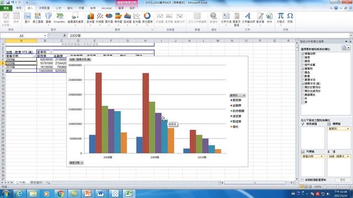Save the workbook from Quick Access Toolbar

coord(8,2)
